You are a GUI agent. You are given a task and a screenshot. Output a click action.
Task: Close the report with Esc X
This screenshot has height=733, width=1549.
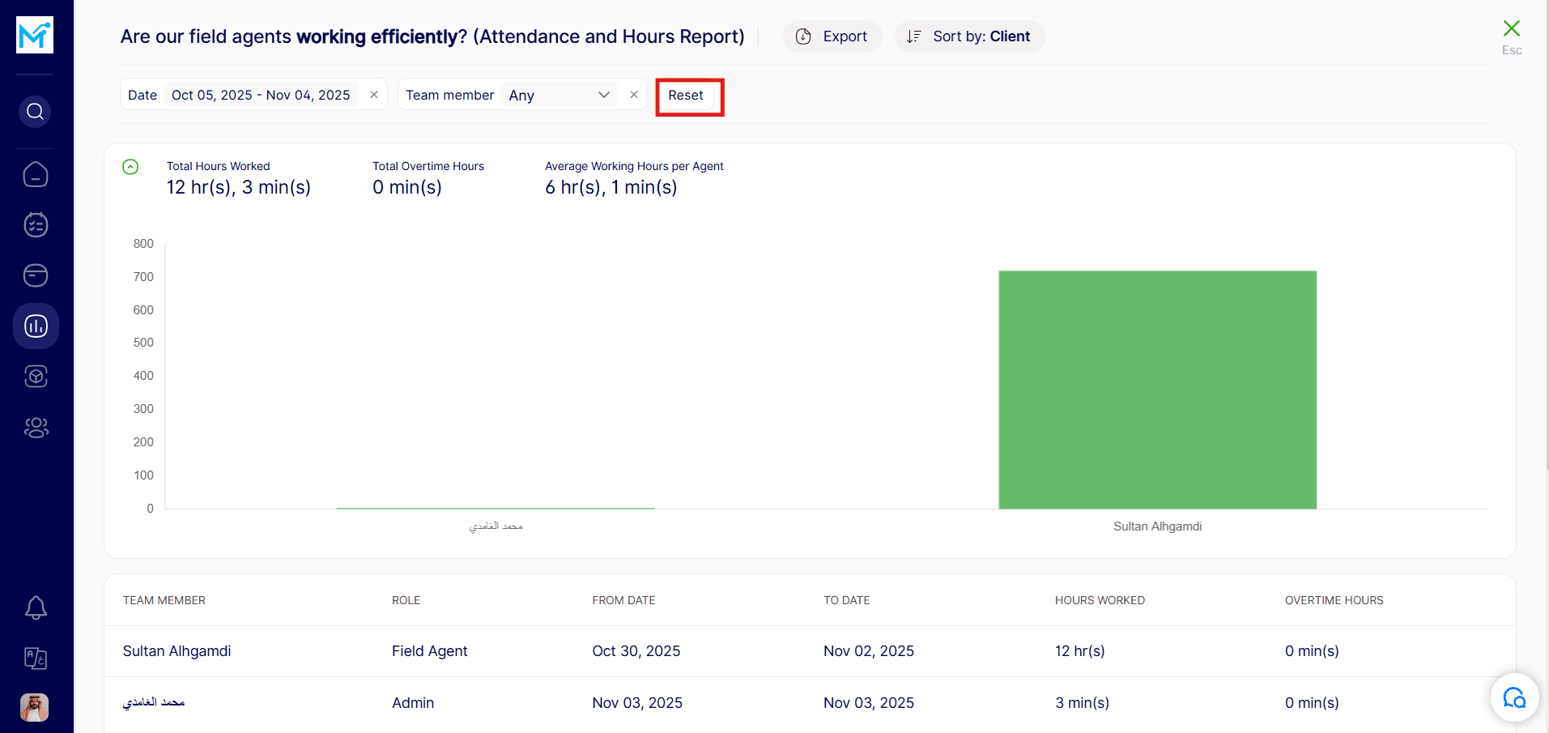tap(1511, 29)
